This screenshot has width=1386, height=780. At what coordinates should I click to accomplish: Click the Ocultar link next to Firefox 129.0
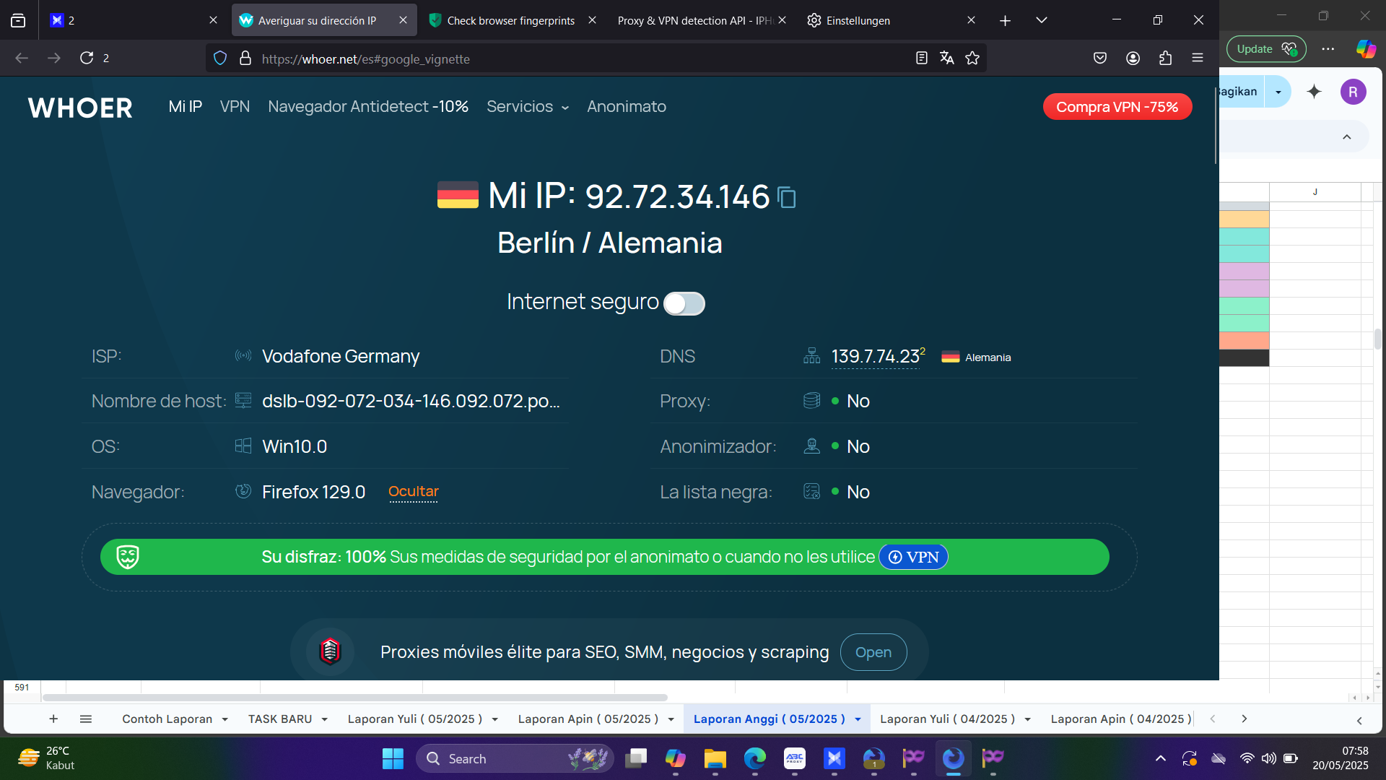414,492
